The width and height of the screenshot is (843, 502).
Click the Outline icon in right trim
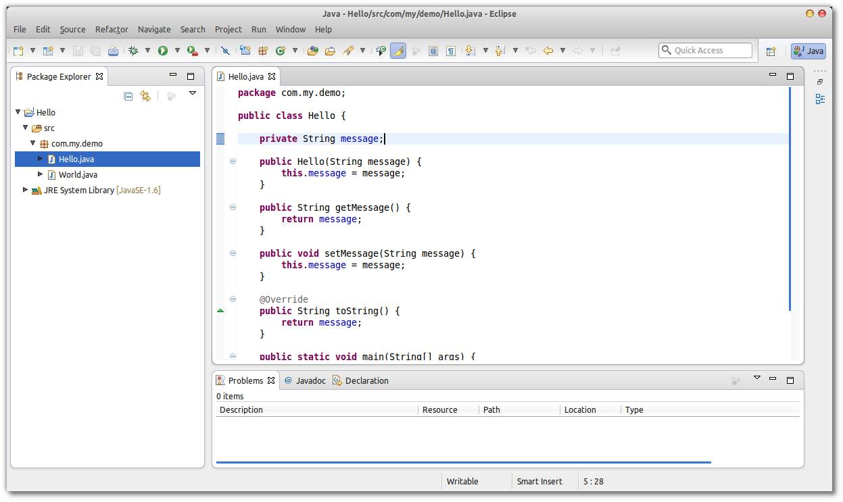820,99
